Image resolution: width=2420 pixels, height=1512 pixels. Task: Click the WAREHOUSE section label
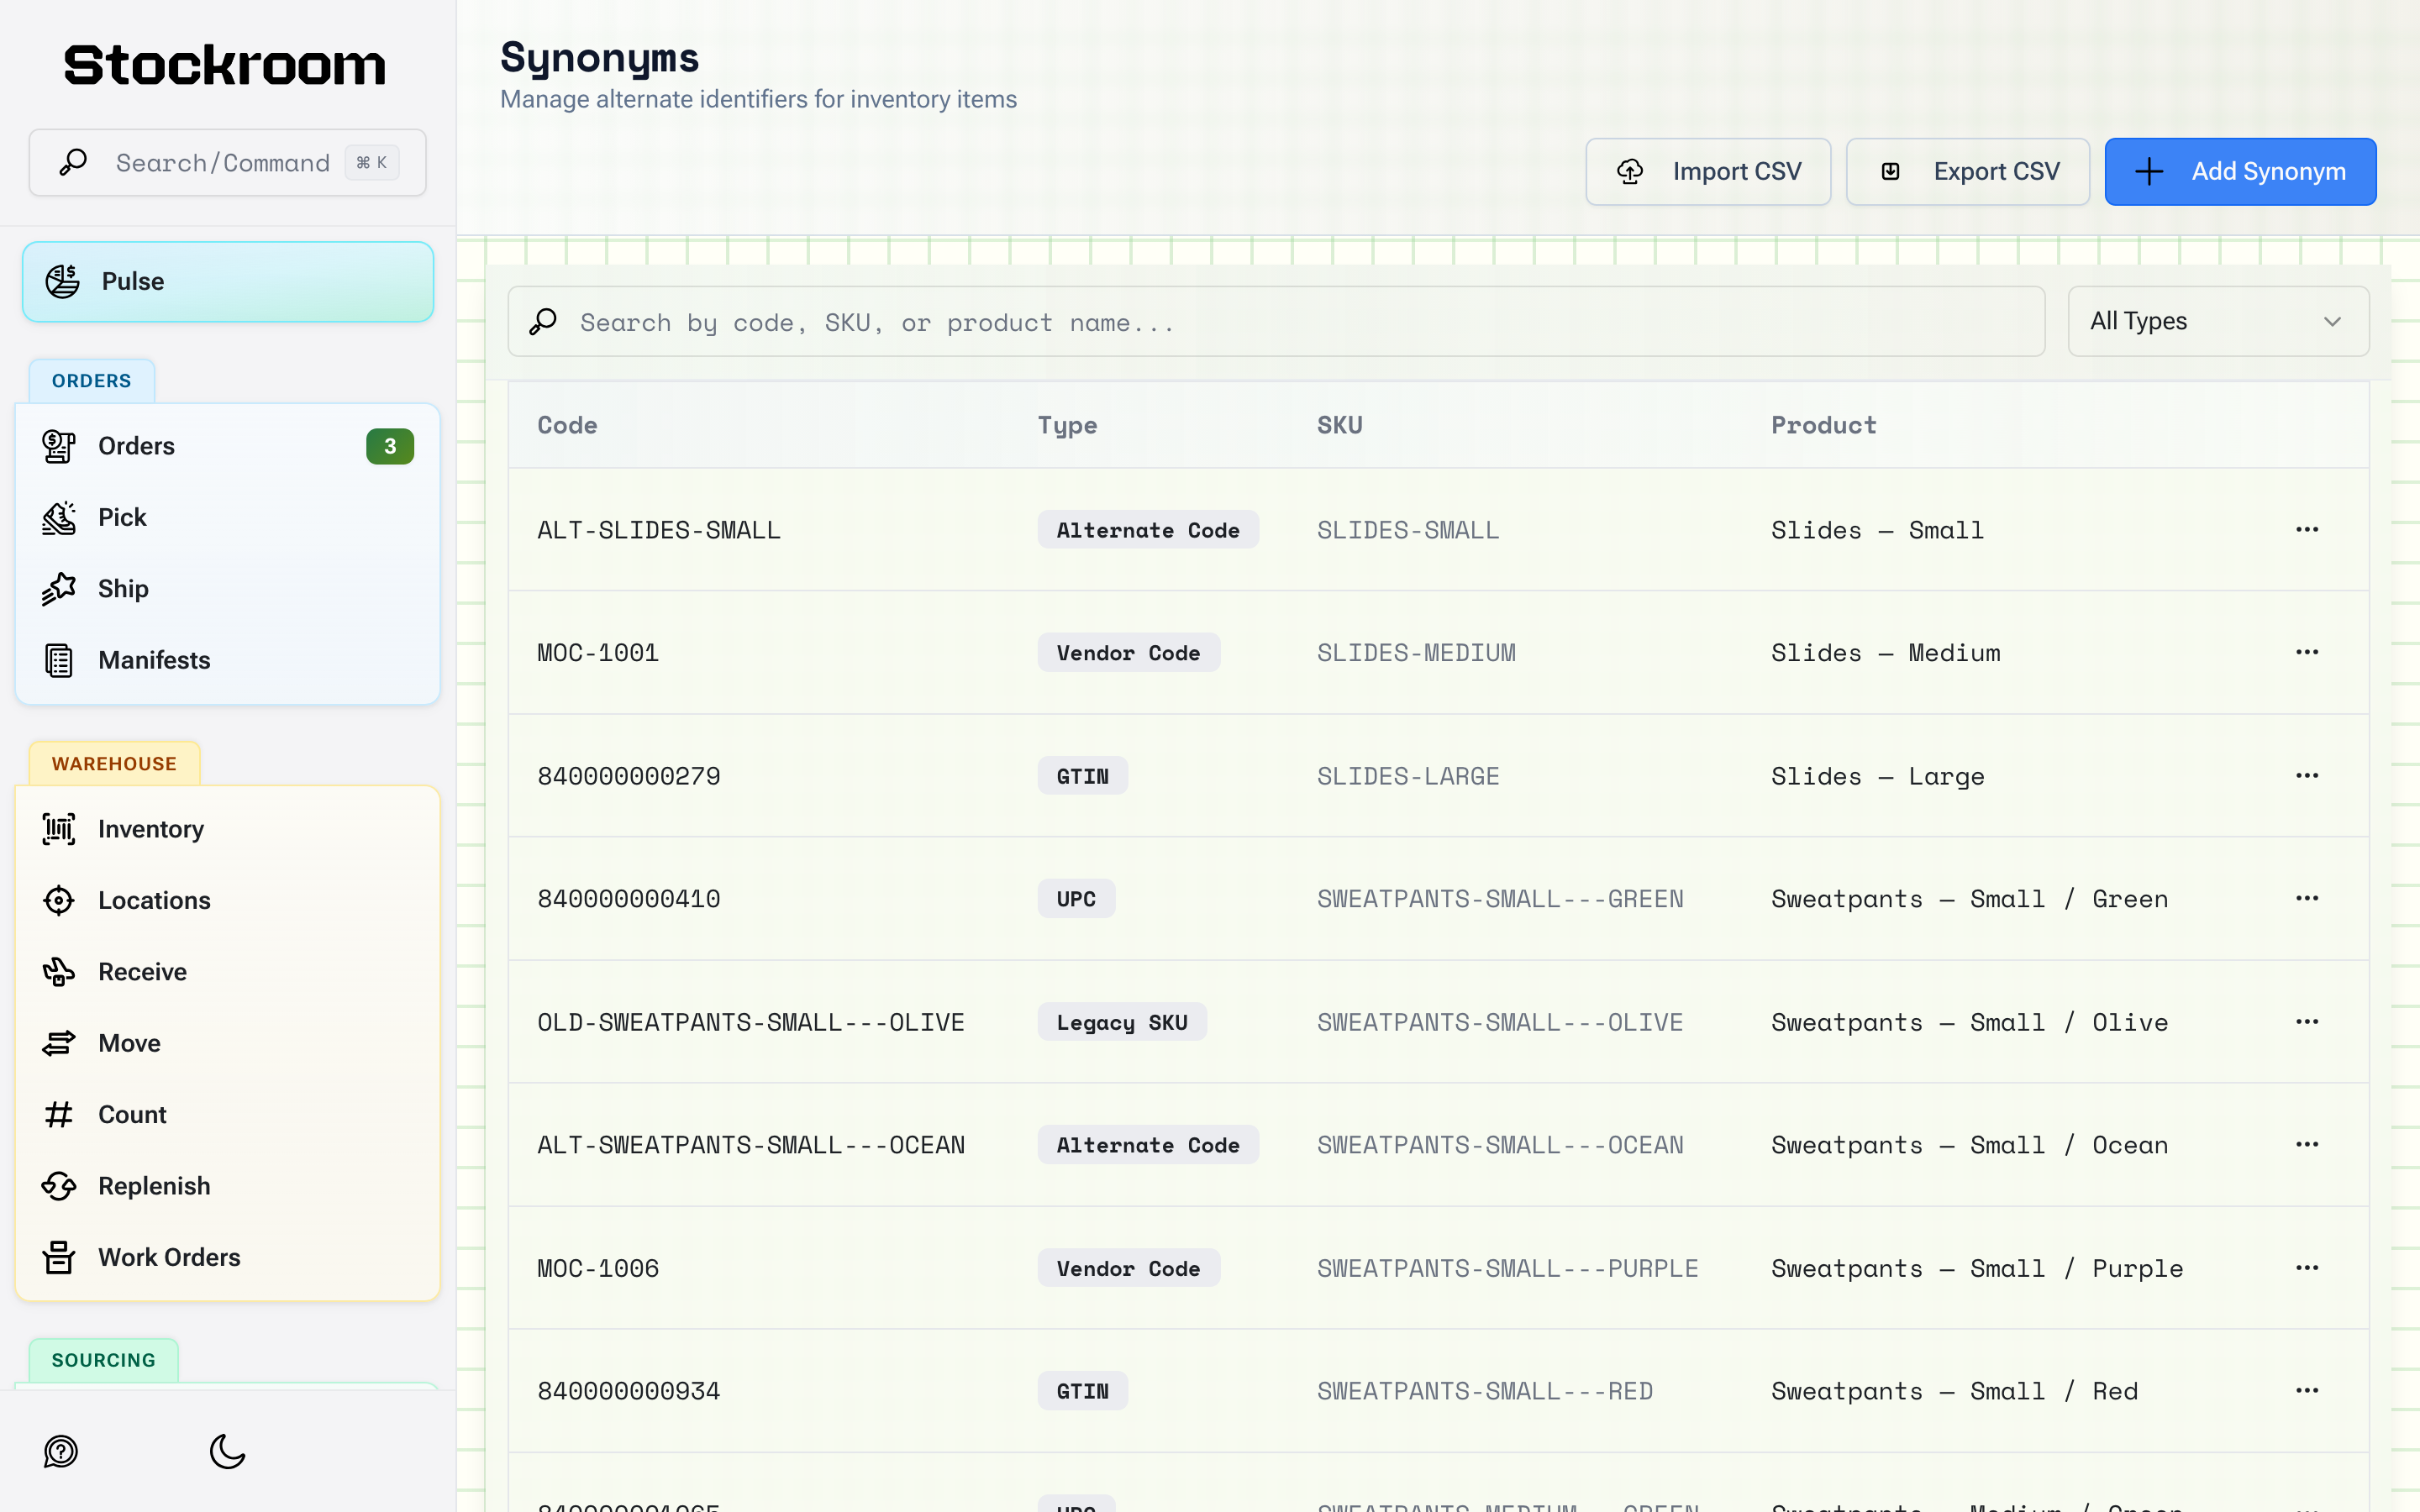pyautogui.click(x=114, y=764)
